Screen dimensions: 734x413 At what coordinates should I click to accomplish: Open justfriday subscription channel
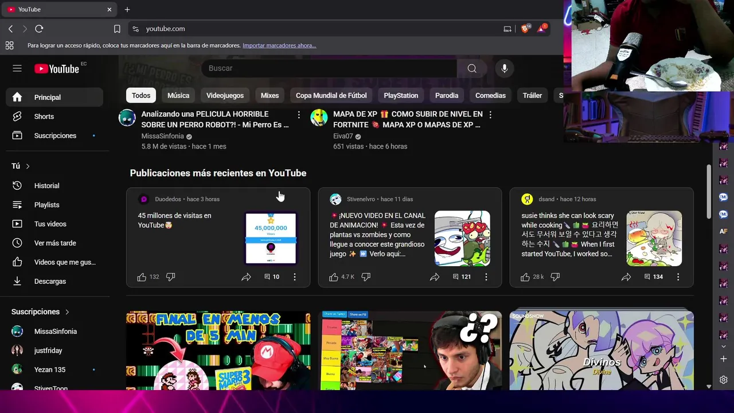click(54, 350)
